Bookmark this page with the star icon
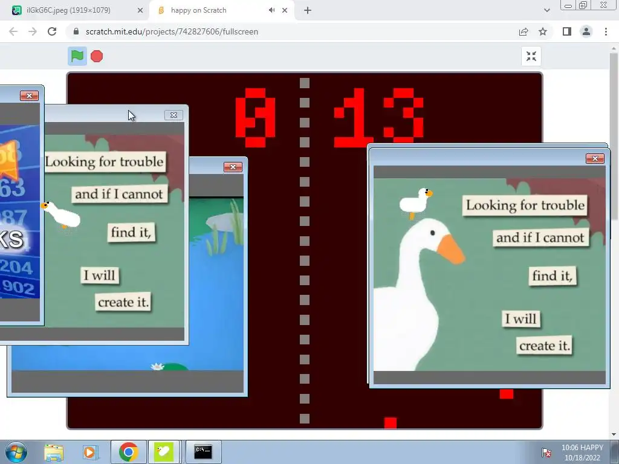Image resolution: width=619 pixels, height=464 pixels. coord(543,31)
